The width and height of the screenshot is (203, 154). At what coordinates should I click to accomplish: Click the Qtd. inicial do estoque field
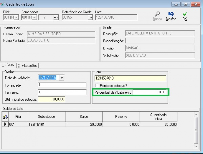51,99
